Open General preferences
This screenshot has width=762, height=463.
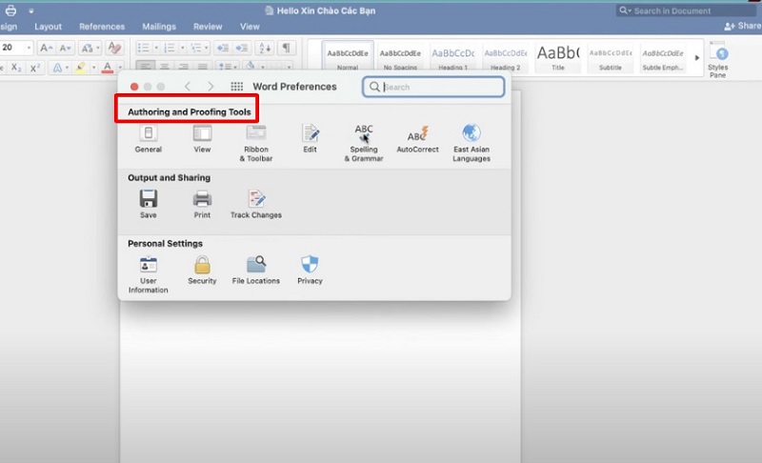coord(149,138)
